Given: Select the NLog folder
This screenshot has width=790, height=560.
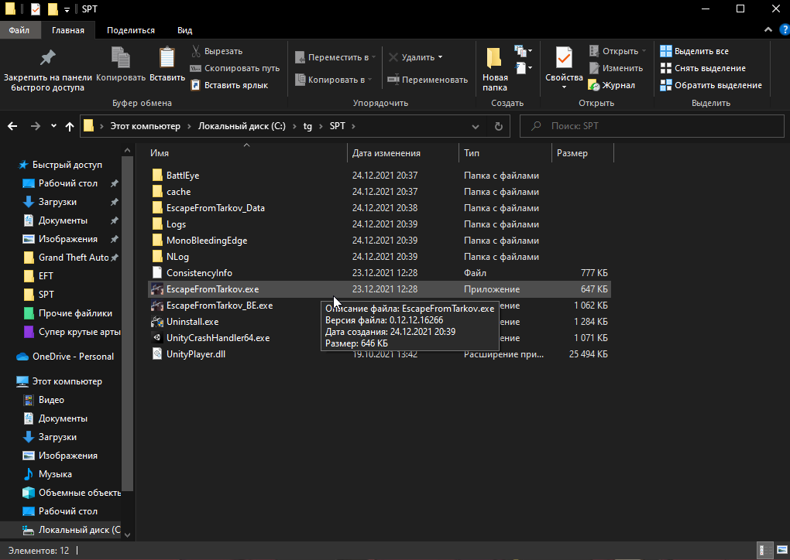Looking at the screenshot, I should pos(380,257).
